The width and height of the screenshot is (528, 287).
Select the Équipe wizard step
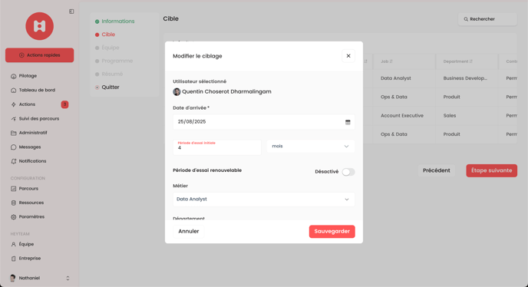coord(107,48)
